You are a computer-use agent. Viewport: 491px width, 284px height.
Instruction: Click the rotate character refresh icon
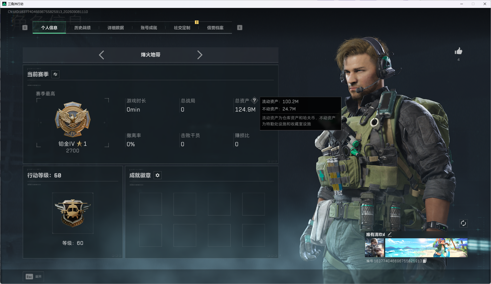[x=463, y=223]
